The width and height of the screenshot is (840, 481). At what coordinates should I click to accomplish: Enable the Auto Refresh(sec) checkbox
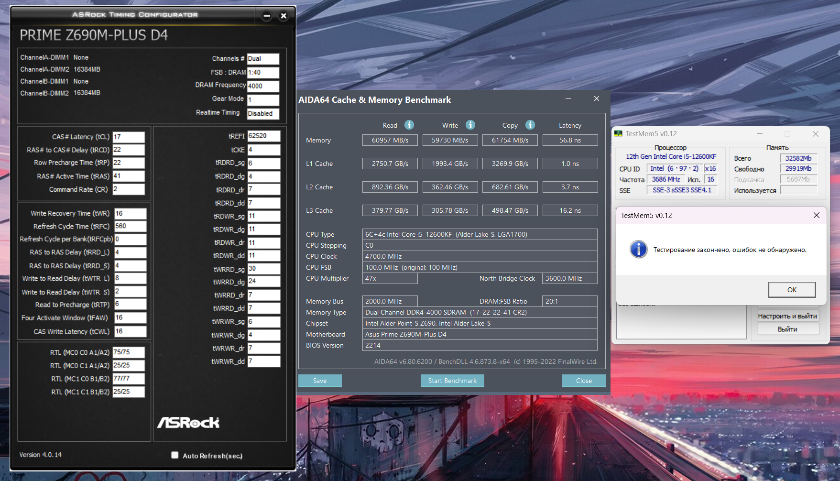[175, 455]
